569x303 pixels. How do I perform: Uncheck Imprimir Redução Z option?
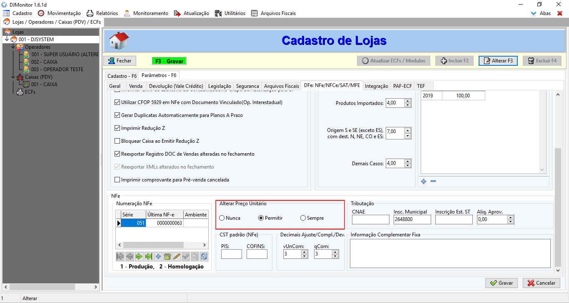117,128
